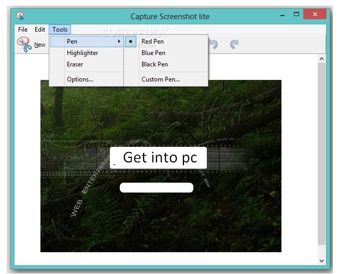Screen dimensions: 339x274
Task: Expand the Pen submenu arrow
Action: 119,42
